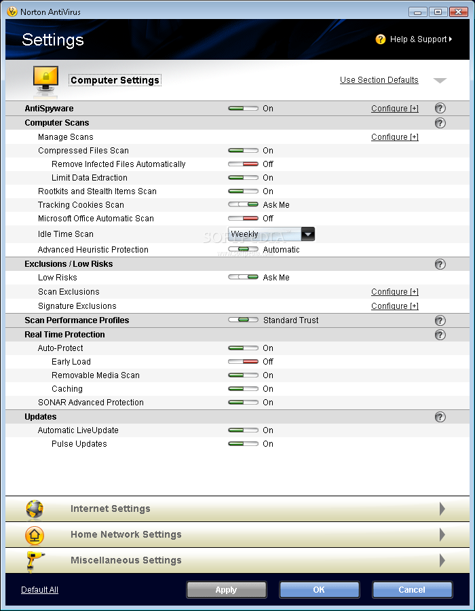Expand Home Network Settings arrow
Screen dimensions: 475x611
442,535
